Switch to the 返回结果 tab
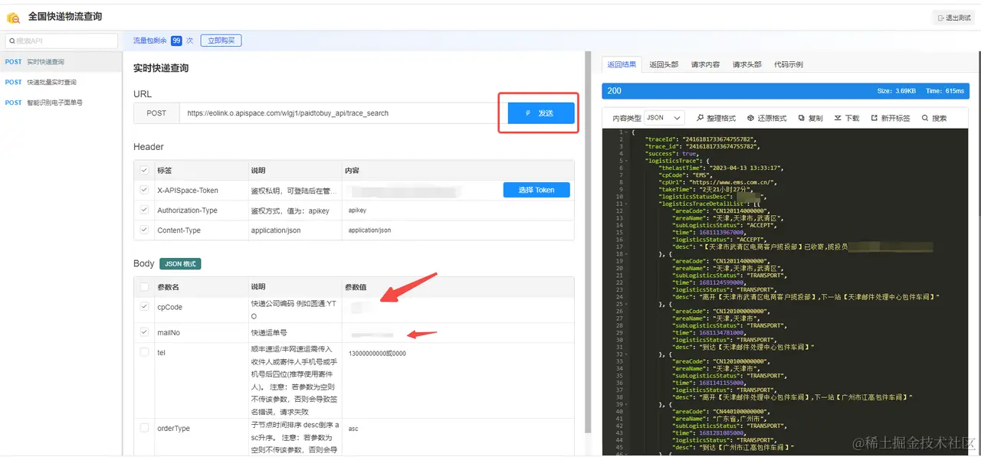 pos(622,64)
